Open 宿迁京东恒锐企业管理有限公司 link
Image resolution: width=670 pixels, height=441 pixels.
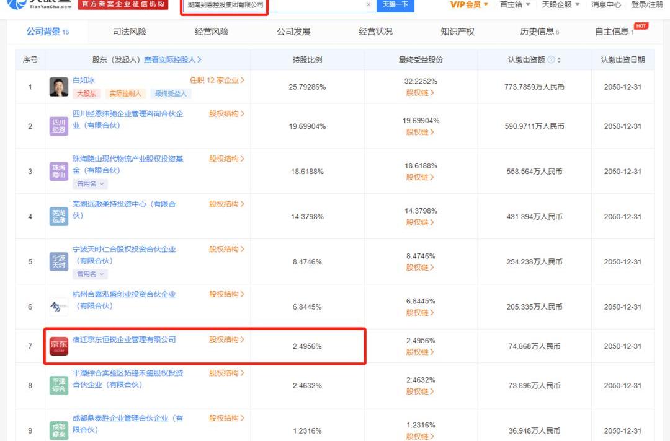(x=124, y=340)
